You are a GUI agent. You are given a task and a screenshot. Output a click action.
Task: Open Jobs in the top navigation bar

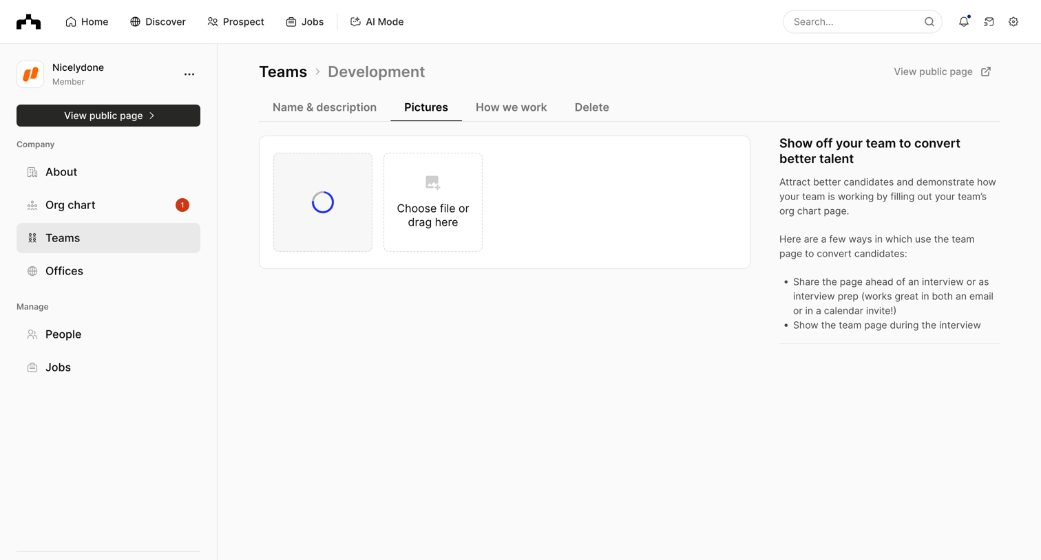tap(305, 22)
